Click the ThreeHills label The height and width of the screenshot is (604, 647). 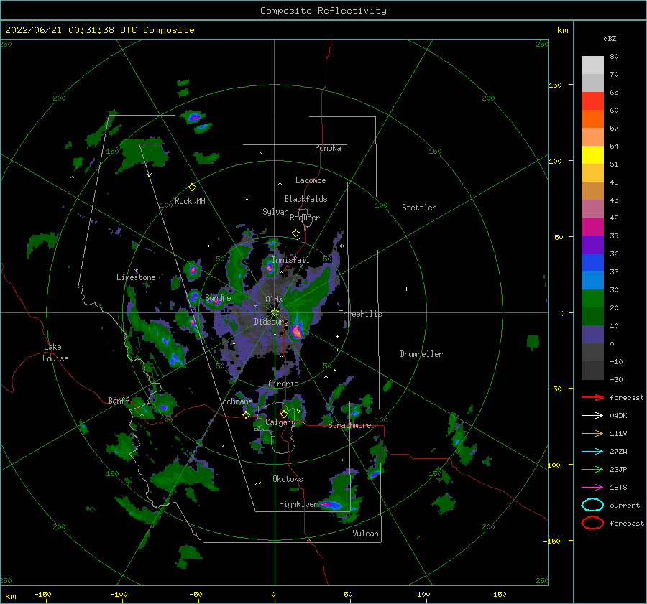pos(360,314)
